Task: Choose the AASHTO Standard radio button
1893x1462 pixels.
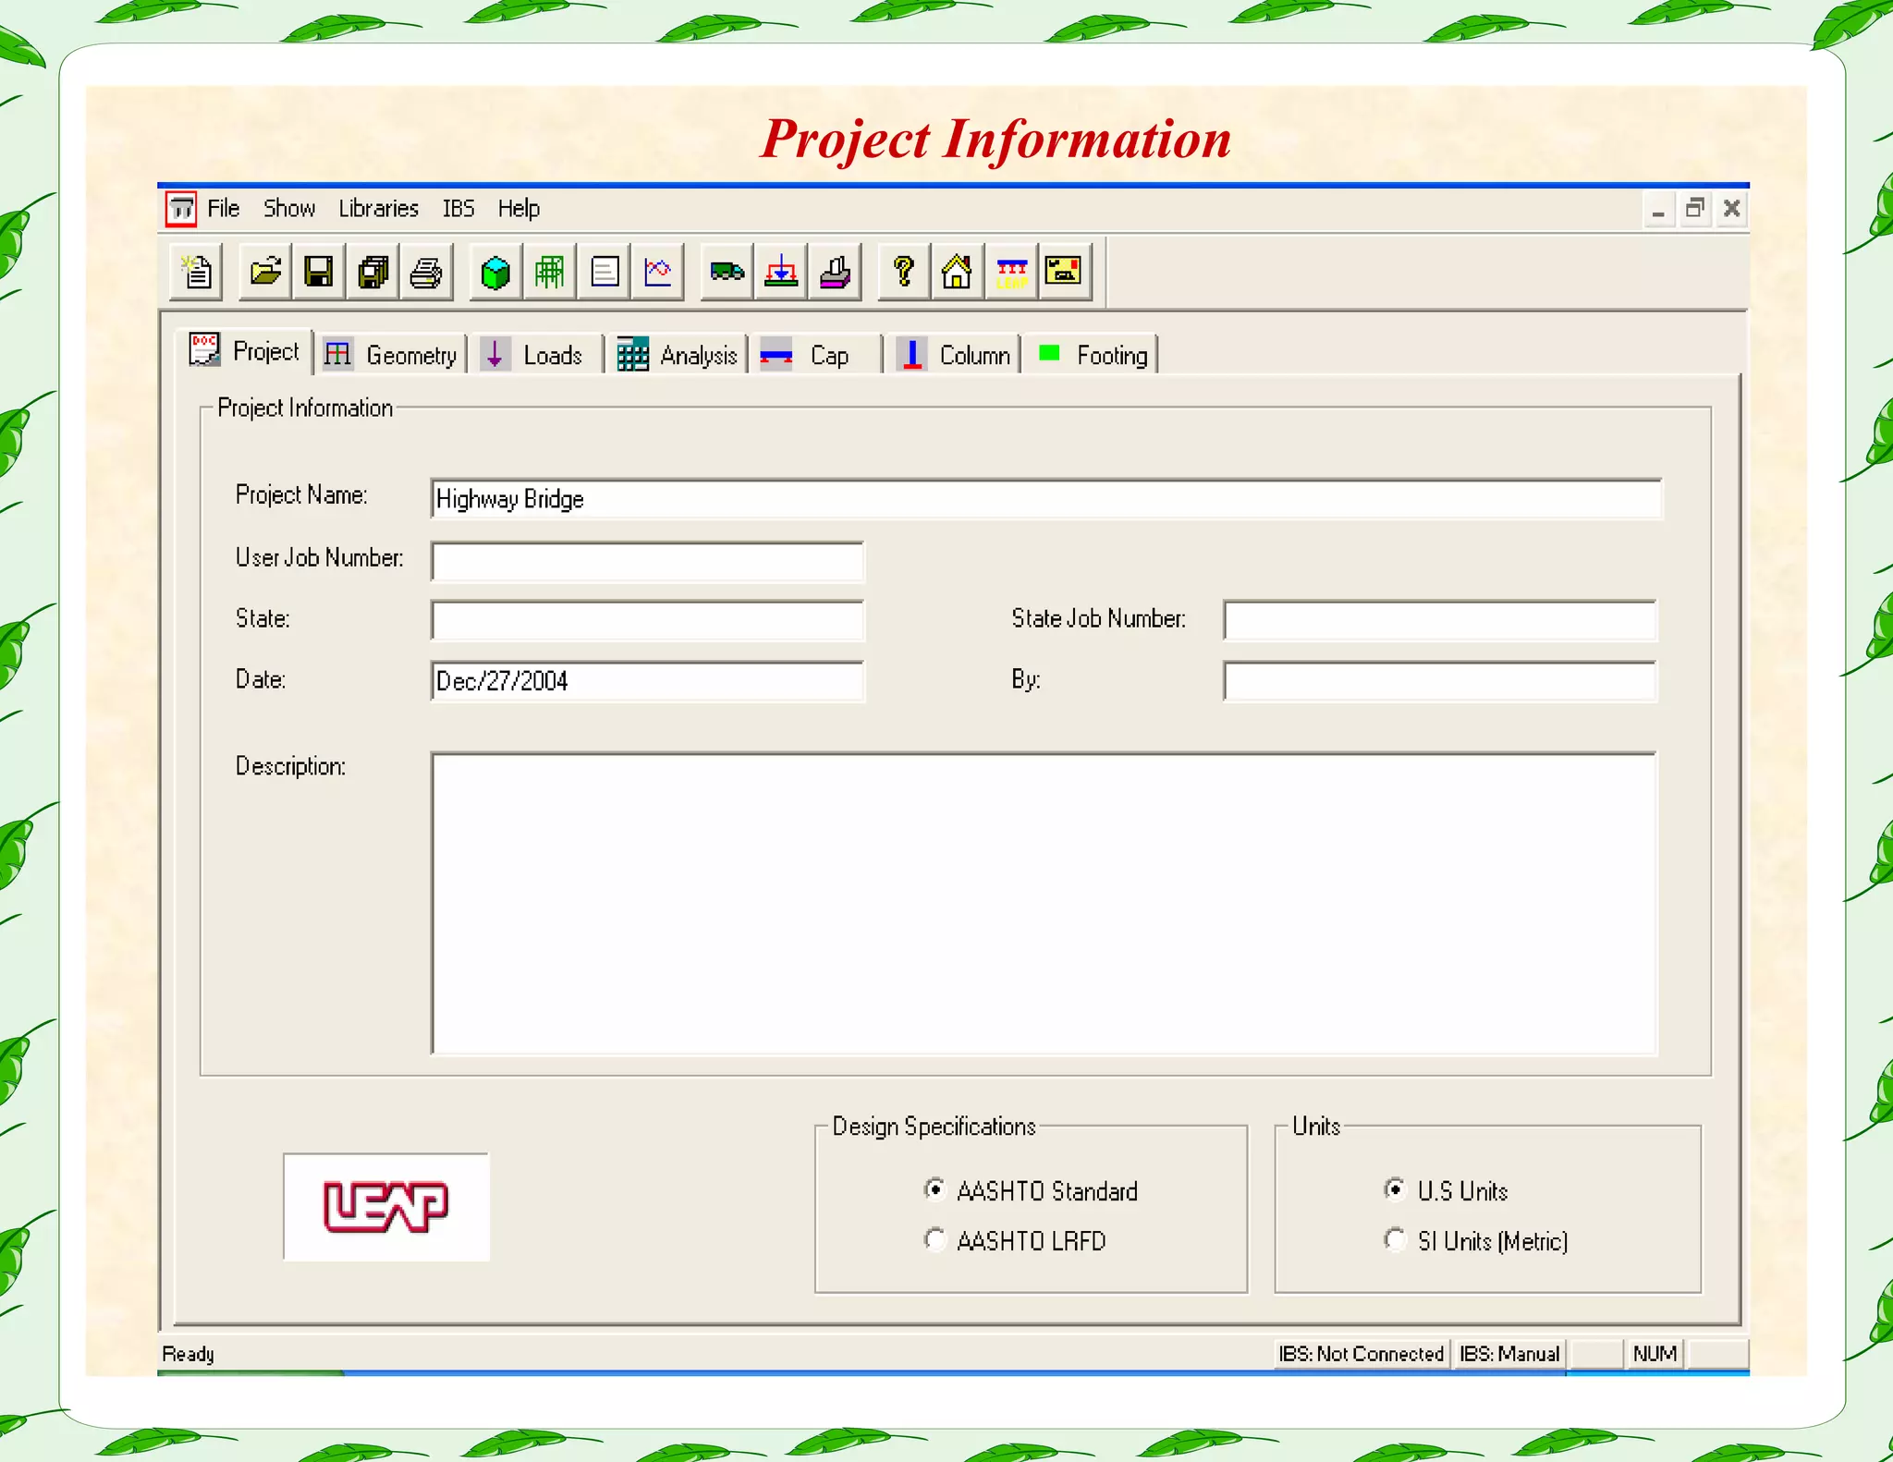Action: coord(934,1190)
